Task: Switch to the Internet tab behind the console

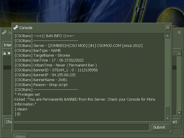Action: 7,45
